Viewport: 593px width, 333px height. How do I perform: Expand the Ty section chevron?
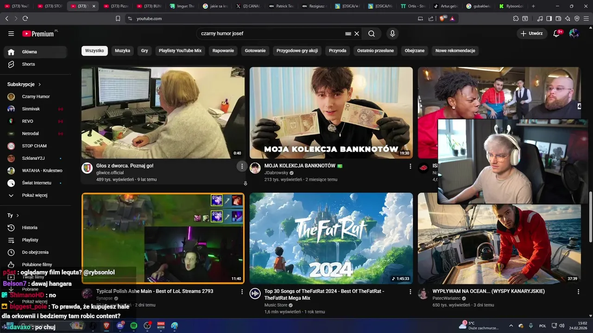tap(18, 216)
